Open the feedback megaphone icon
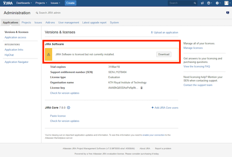This screenshot has width=232, height=157. tap(203, 3)
